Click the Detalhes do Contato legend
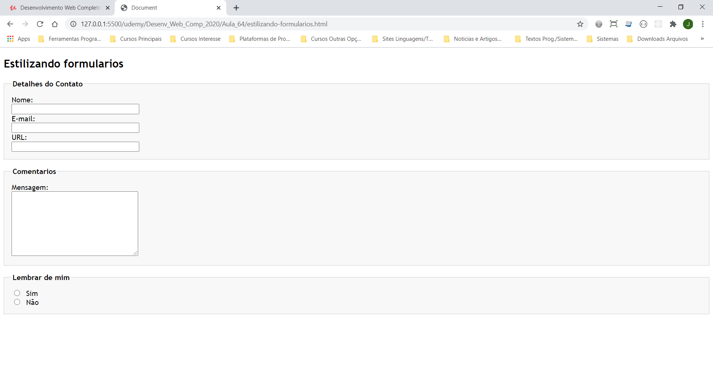The height and width of the screenshot is (382, 713). click(x=48, y=84)
